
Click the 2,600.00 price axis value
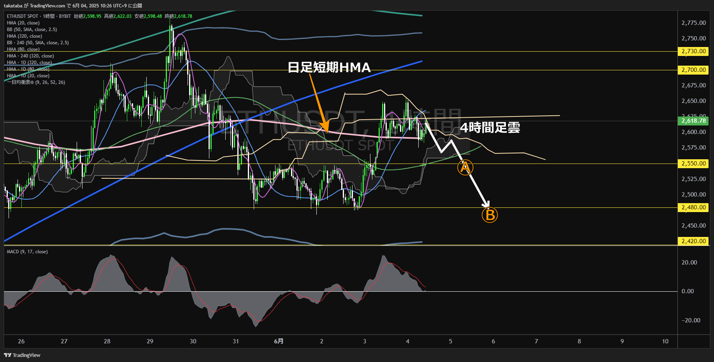pyautogui.click(x=693, y=132)
